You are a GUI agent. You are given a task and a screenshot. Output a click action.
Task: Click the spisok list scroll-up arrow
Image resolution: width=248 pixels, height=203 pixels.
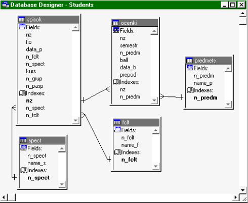click(75, 27)
